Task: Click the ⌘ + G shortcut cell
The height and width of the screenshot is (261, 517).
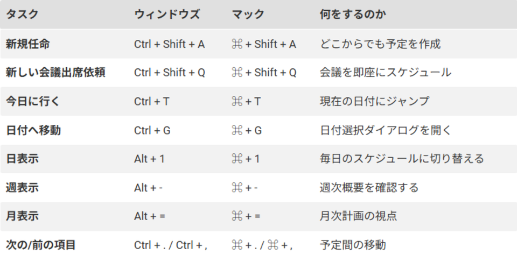Action: [x=246, y=130]
